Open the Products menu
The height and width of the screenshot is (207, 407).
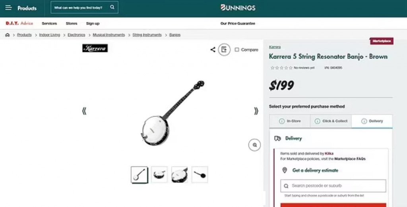point(27,8)
